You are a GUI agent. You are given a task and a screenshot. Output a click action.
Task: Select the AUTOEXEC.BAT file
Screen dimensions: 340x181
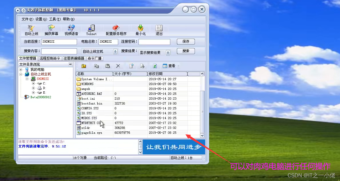pyautogui.click(x=89, y=94)
